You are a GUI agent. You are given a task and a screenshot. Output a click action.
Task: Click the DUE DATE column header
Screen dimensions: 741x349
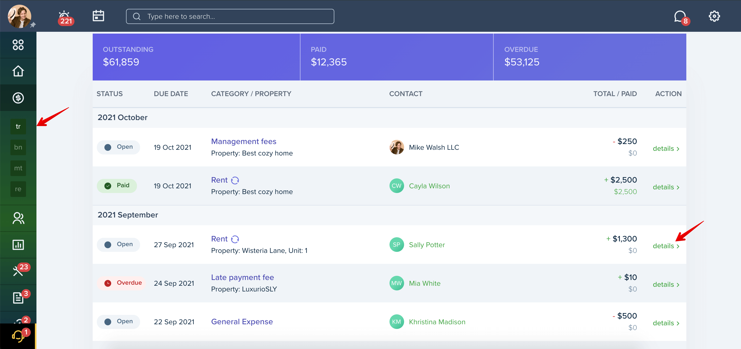(171, 94)
